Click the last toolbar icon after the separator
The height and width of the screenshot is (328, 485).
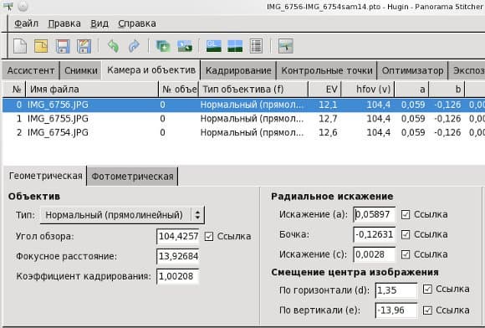click(x=285, y=46)
